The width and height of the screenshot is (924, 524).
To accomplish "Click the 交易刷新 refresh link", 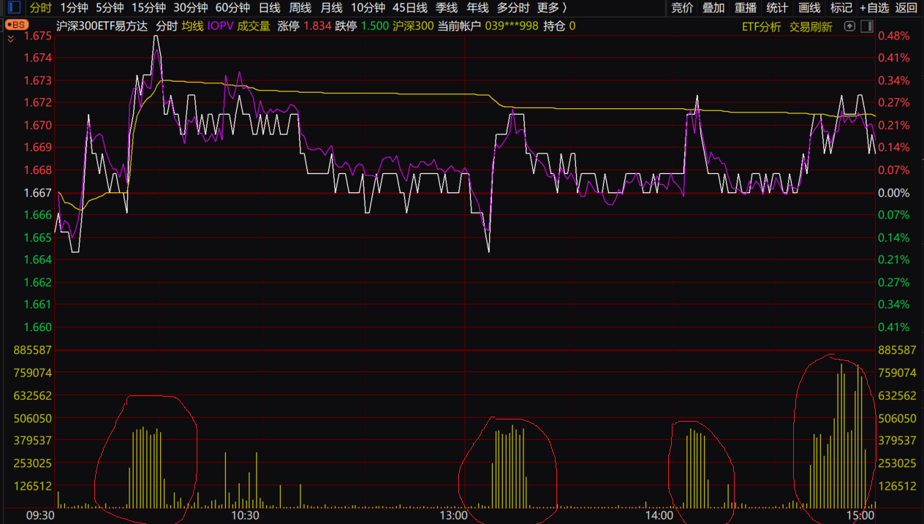I will click(810, 26).
